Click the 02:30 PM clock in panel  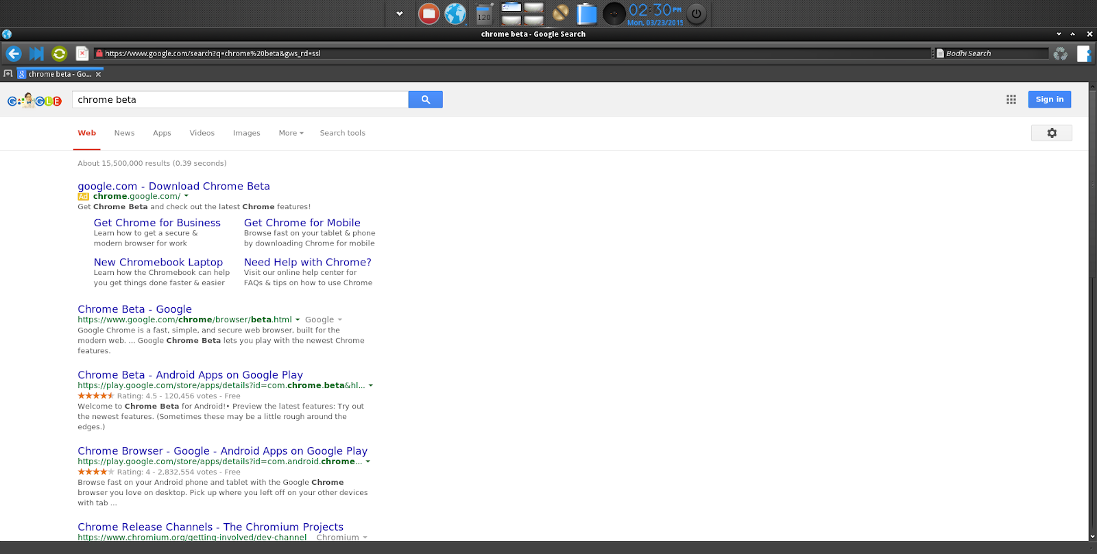pos(655,14)
